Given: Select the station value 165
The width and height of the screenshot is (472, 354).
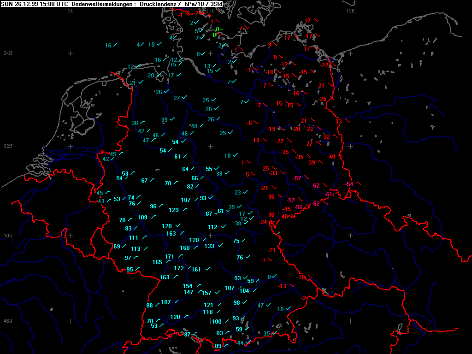Looking at the screenshot, I should [157, 262].
